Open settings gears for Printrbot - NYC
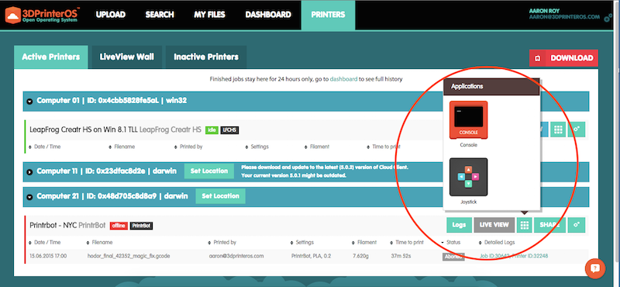This screenshot has height=287, width=620. tap(577, 225)
